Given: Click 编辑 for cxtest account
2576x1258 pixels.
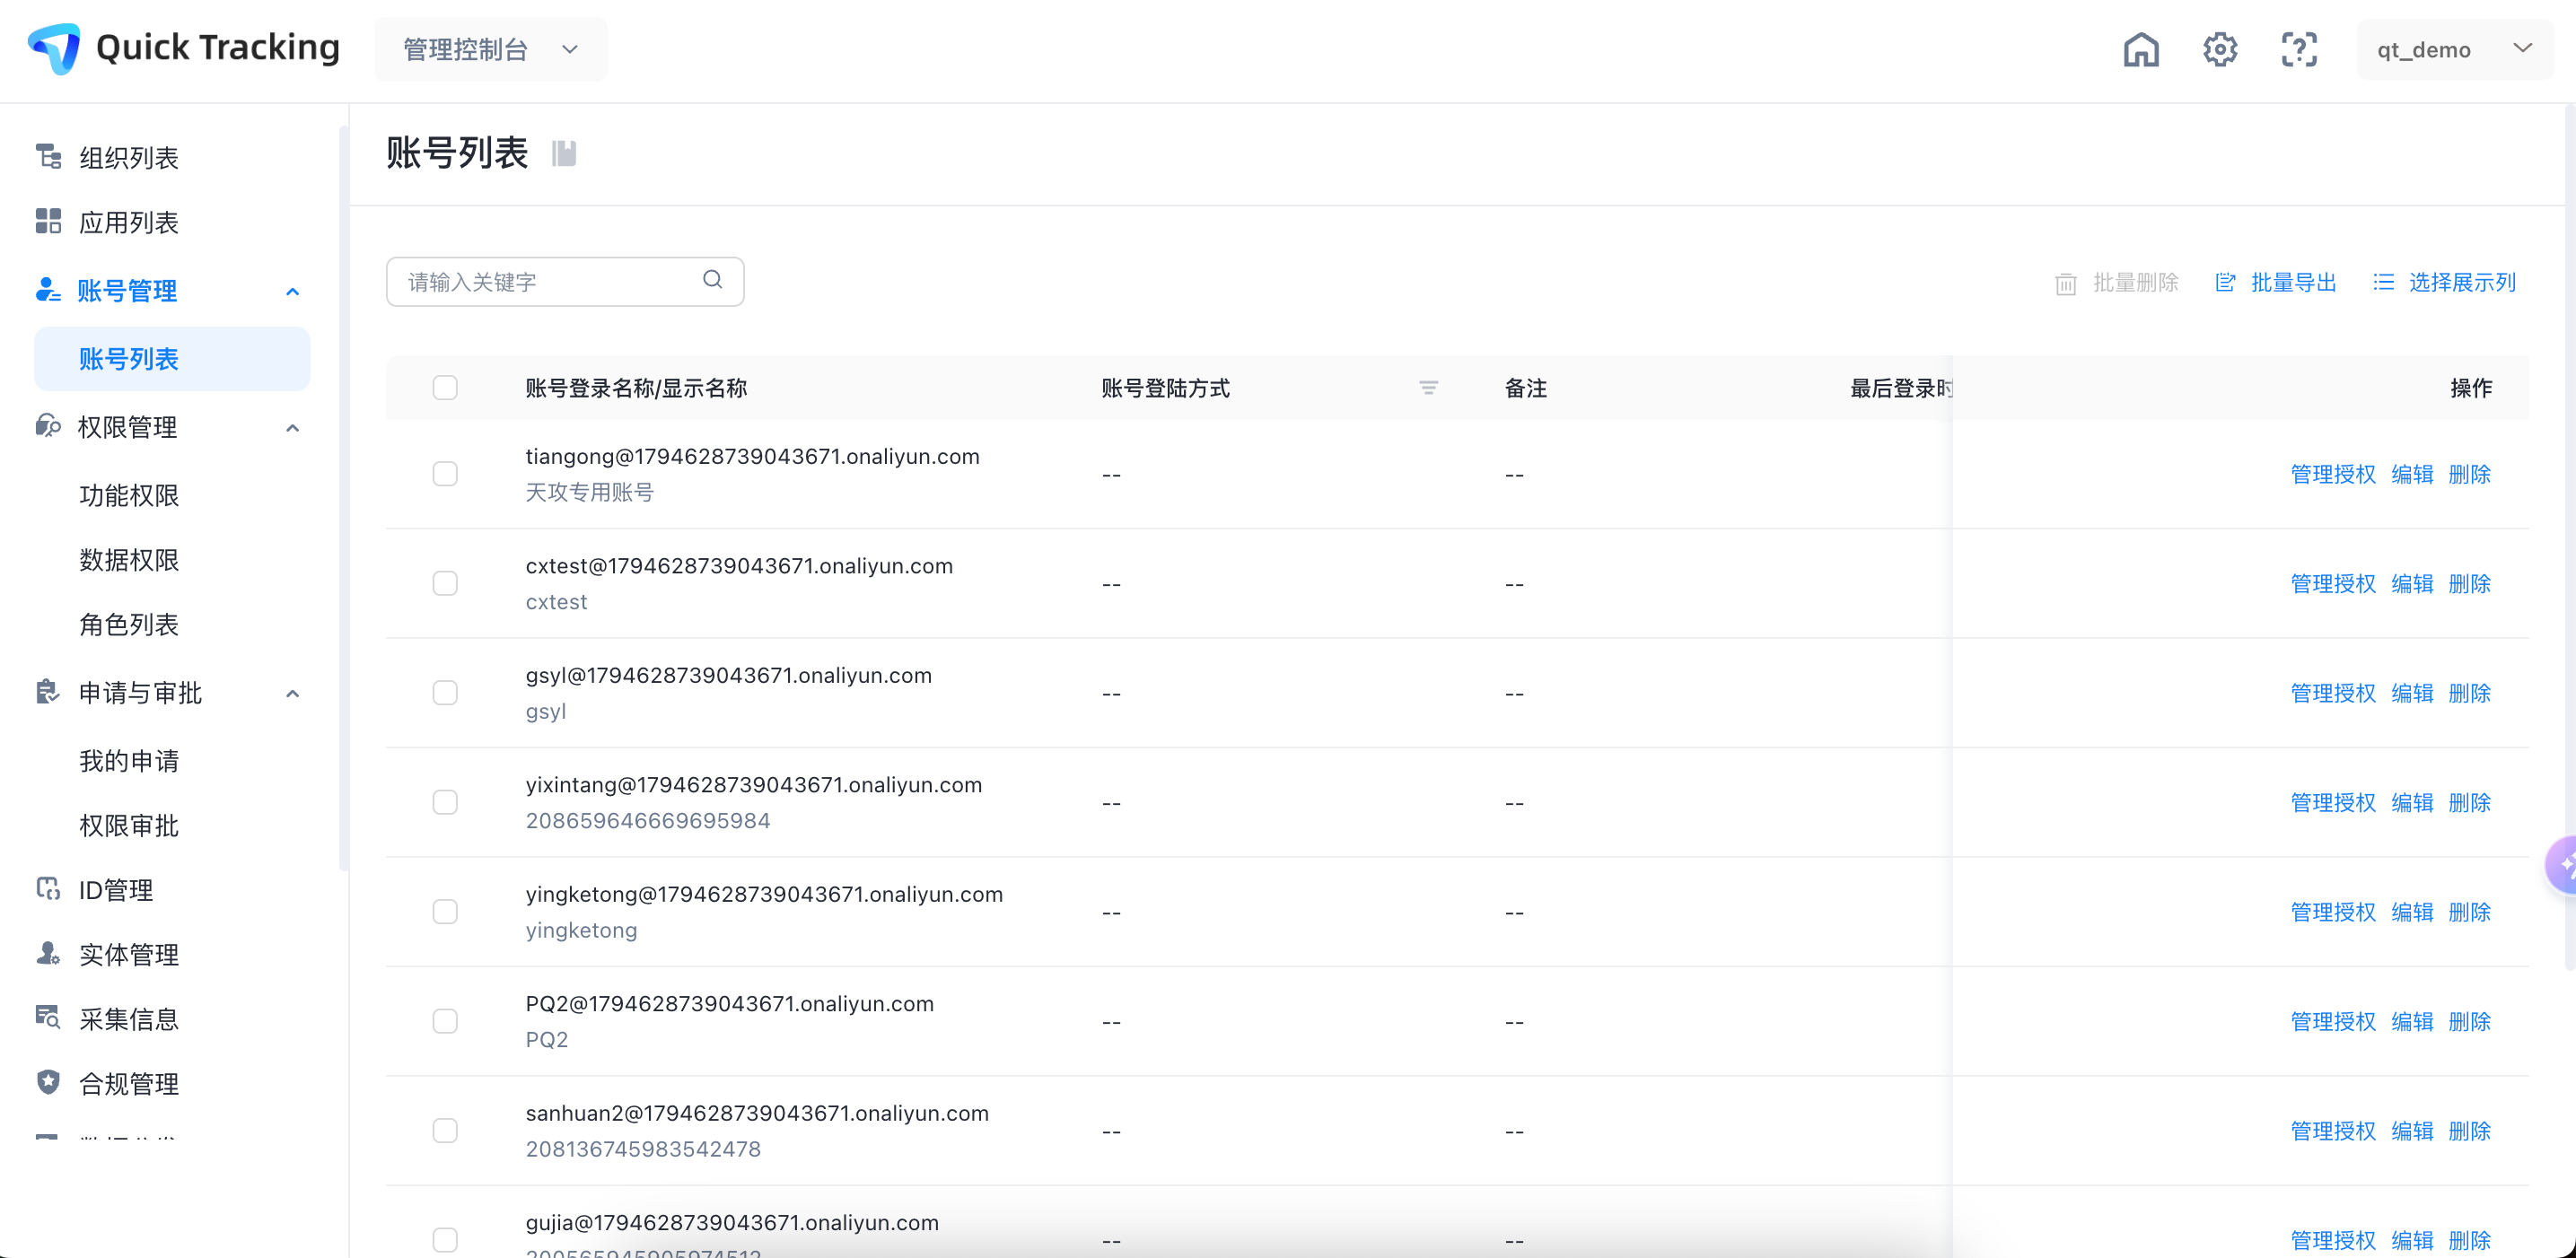Looking at the screenshot, I should coord(2411,584).
